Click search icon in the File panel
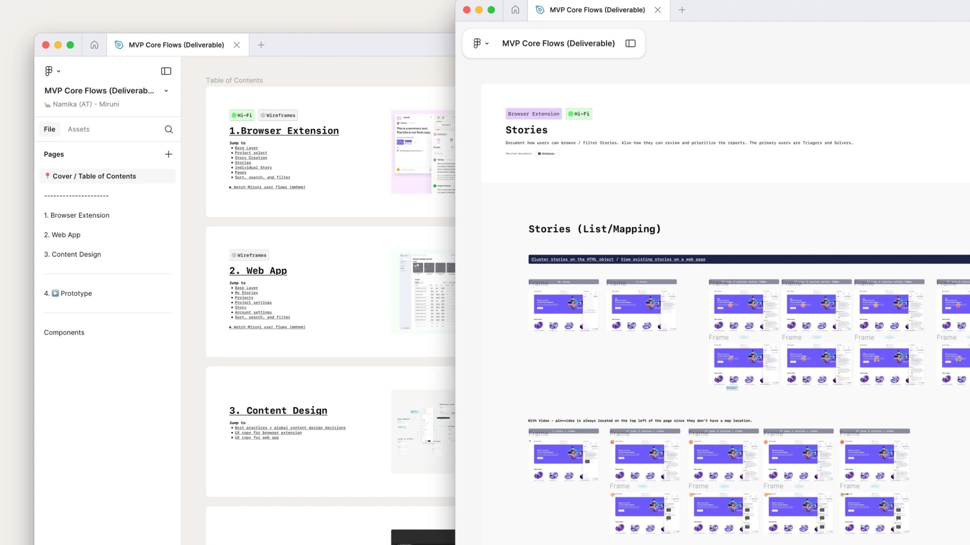 pos(169,129)
